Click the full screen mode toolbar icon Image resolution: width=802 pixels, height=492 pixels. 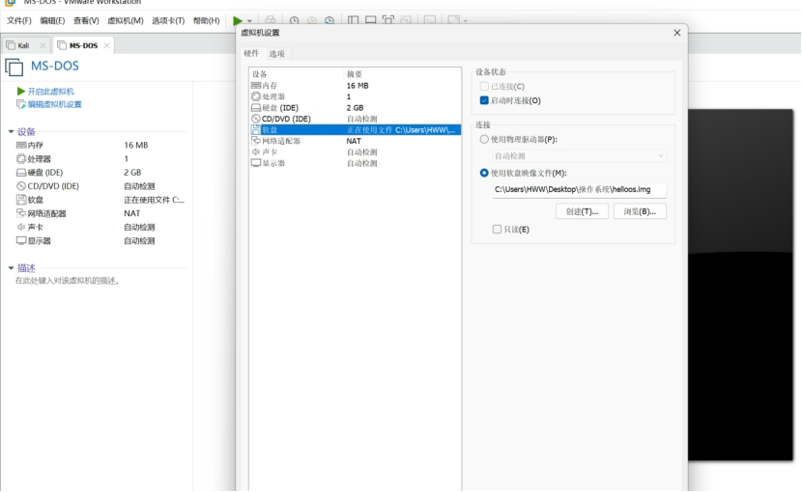(x=388, y=20)
